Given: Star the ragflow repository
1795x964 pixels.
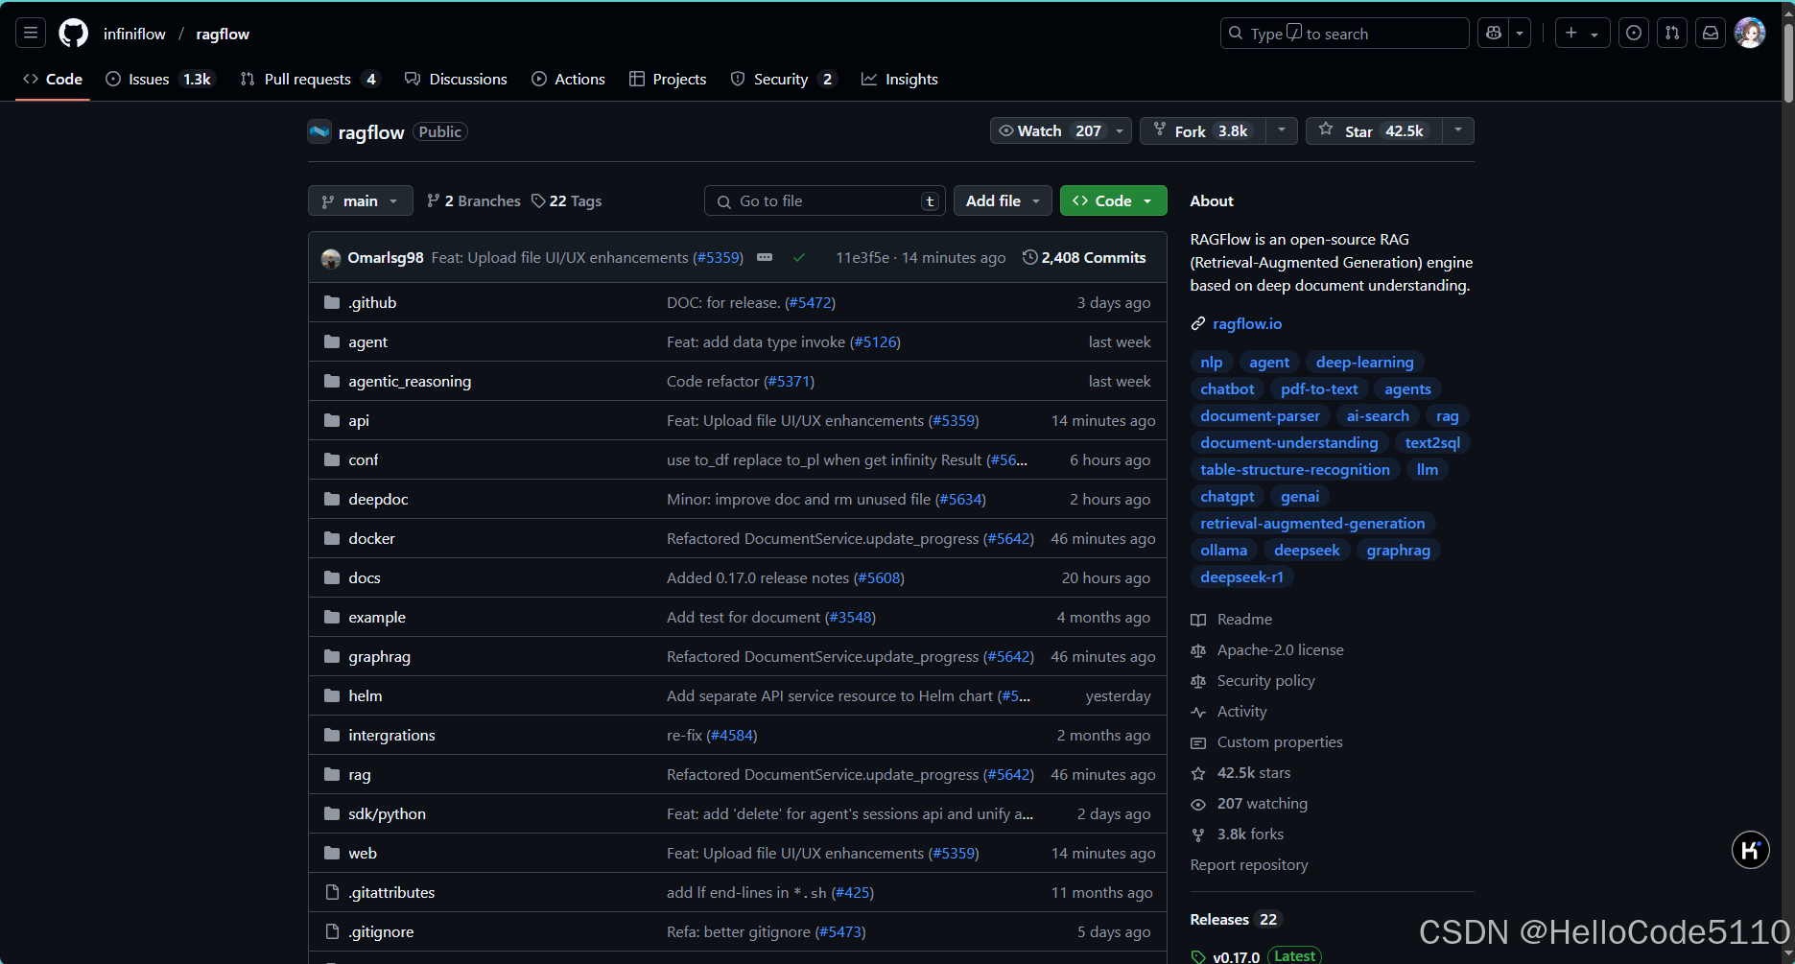Looking at the screenshot, I should pyautogui.click(x=1373, y=130).
